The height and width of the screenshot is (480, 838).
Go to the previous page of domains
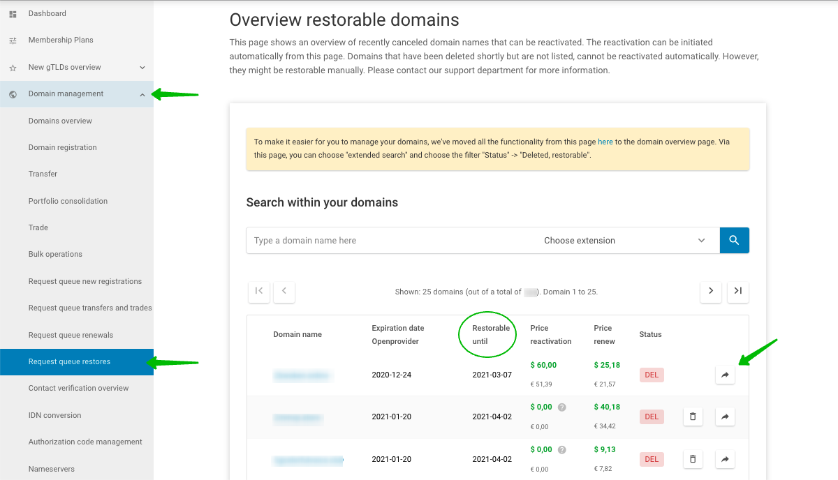[284, 292]
